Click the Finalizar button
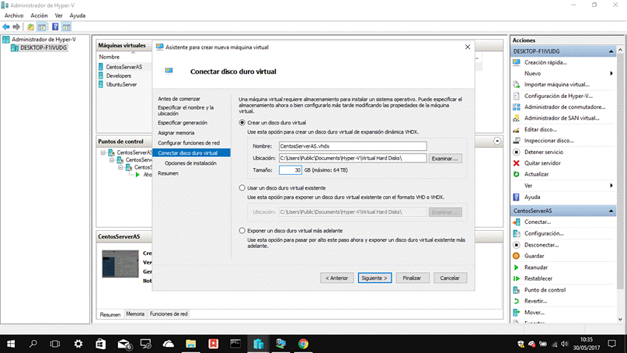Viewport: 627px width, 353px height. pos(413,278)
